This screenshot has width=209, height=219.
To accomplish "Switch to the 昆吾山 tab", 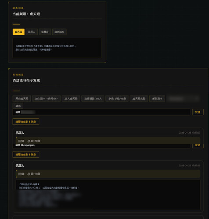I will (32, 32).
